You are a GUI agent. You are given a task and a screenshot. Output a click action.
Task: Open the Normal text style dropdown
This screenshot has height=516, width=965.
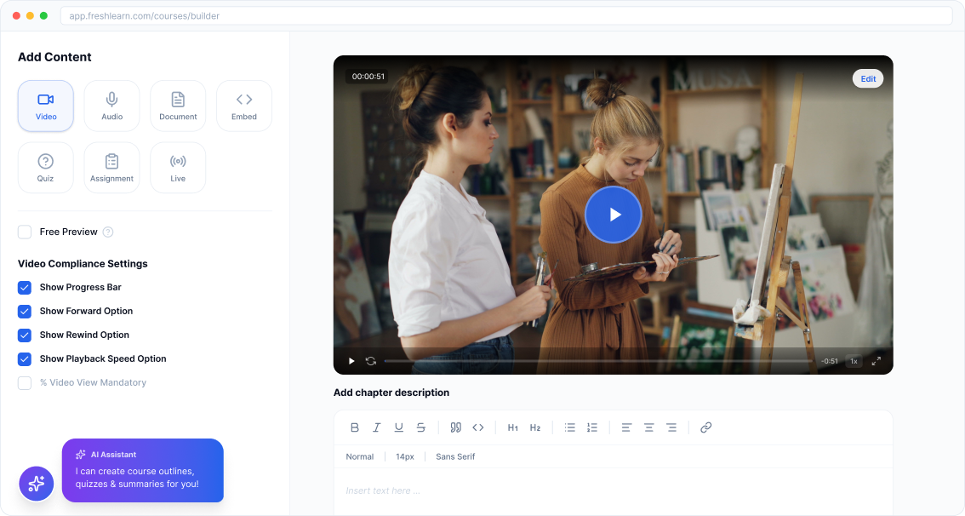pyautogui.click(x=359, y=456)
